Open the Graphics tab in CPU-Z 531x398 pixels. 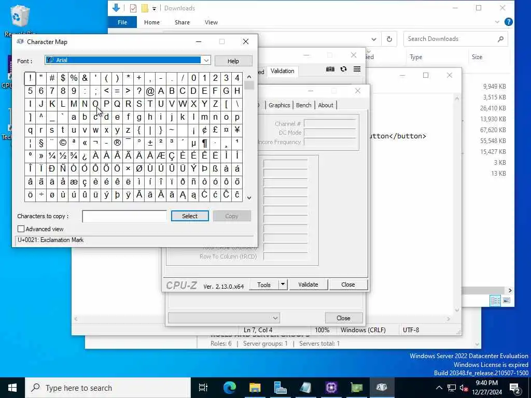point(279,105)
